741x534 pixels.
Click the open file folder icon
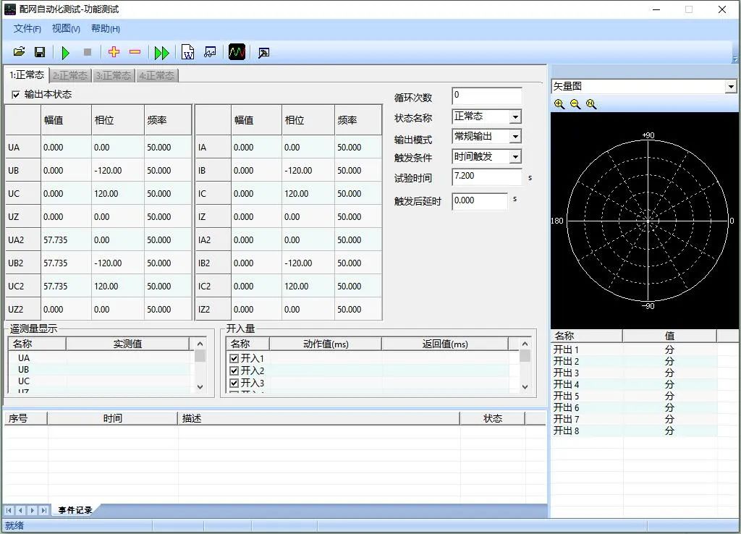(20, 52)
